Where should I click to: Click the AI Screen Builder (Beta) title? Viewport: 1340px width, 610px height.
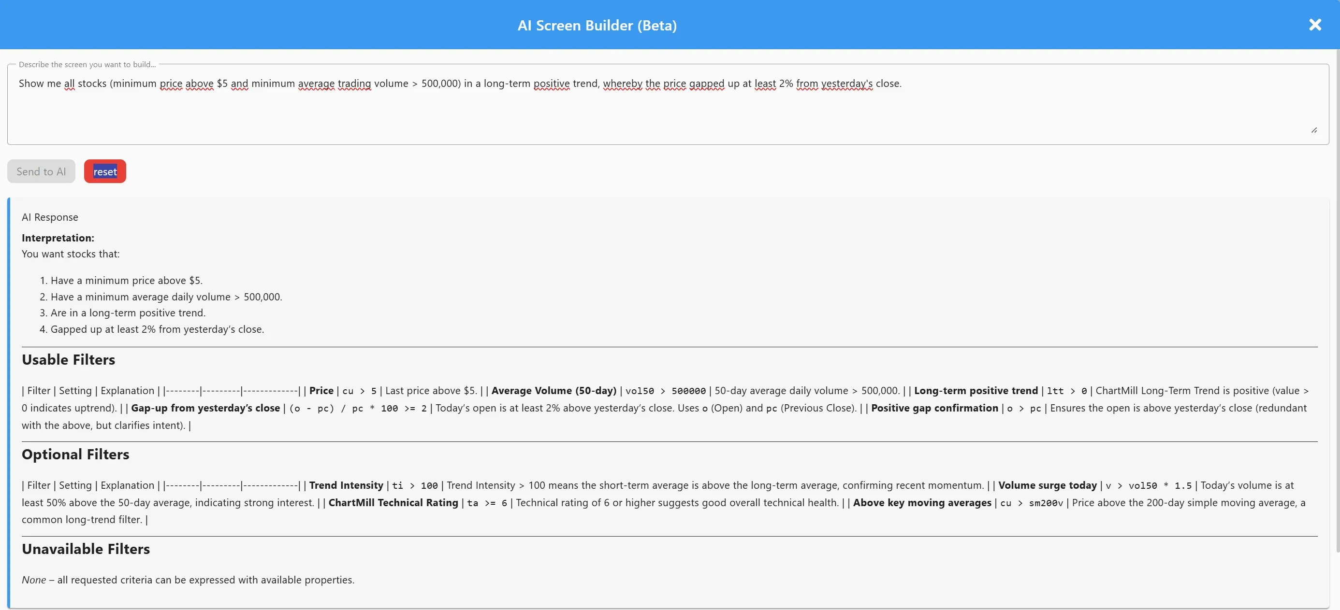coord(597,25)
